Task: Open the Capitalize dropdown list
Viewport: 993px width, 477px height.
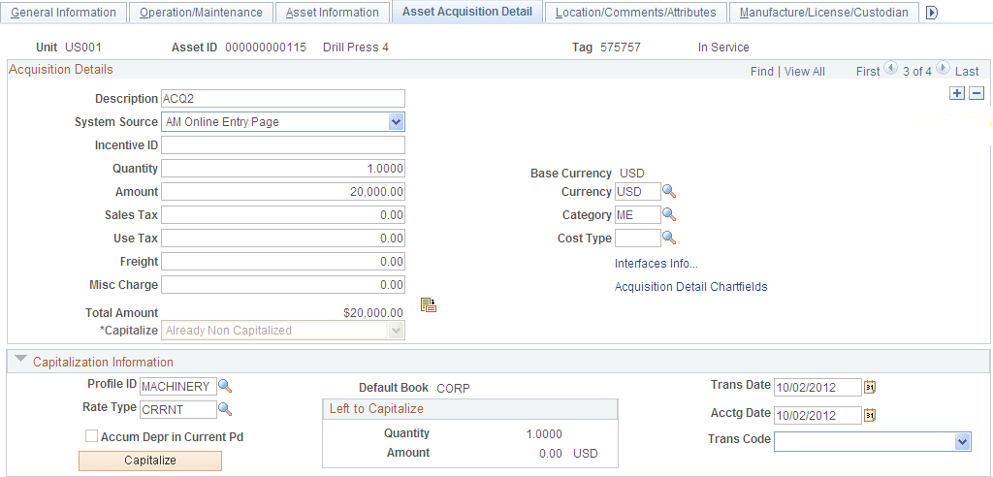Action: coord(397,330)
